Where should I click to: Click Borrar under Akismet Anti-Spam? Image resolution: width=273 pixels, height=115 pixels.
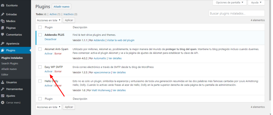pyautogui.click(x=58, y=54)
